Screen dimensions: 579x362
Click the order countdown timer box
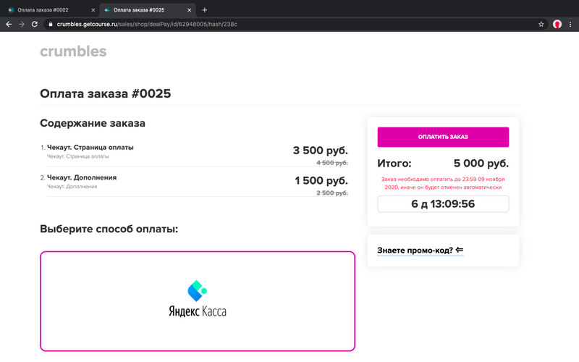click(x=443, y=203)
